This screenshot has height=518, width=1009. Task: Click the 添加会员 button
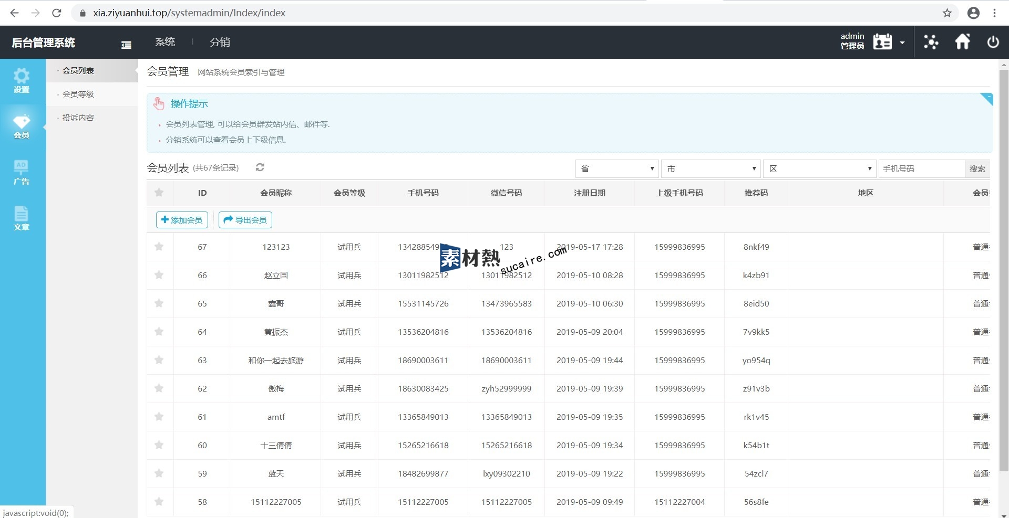[182, 220]
